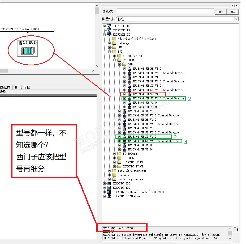The height and width of the screenshot is (244, 246).
Task: Open the SIMATIC PC-CP folder
Action: point(133,162)
